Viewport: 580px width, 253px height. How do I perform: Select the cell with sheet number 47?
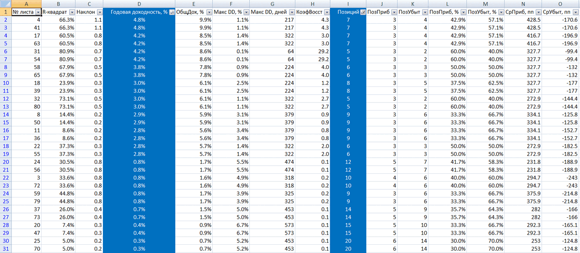[26, 233]
